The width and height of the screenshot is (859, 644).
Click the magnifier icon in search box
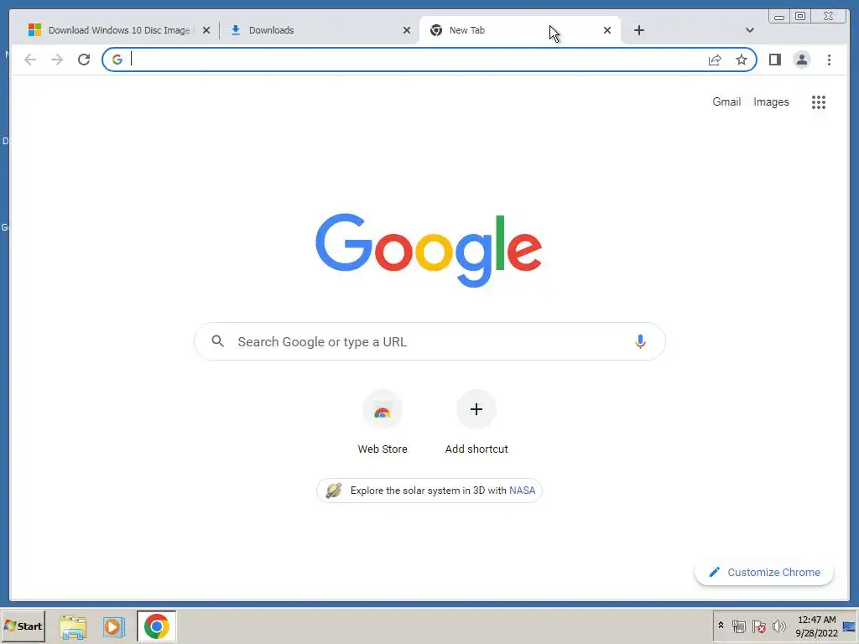(217, 341)
